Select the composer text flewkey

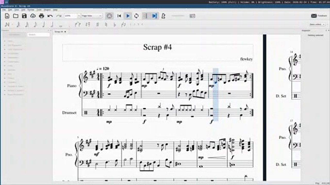pos(246,59)
